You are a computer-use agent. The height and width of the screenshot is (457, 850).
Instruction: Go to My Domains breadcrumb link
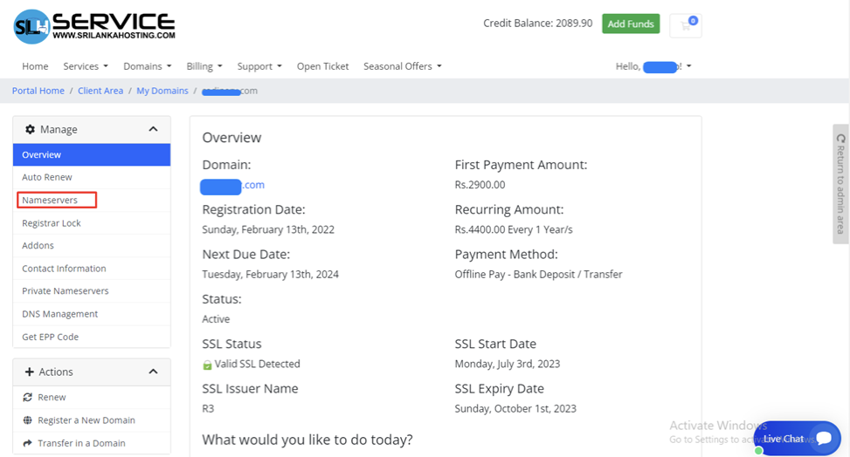162,91
